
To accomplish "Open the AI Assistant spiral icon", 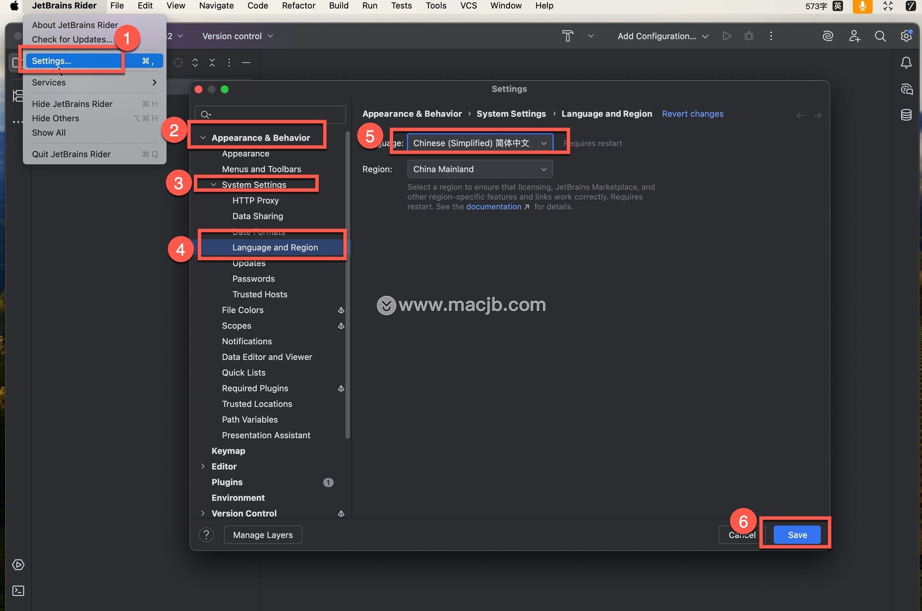I will pyautogui.click(x=827, y=36).
